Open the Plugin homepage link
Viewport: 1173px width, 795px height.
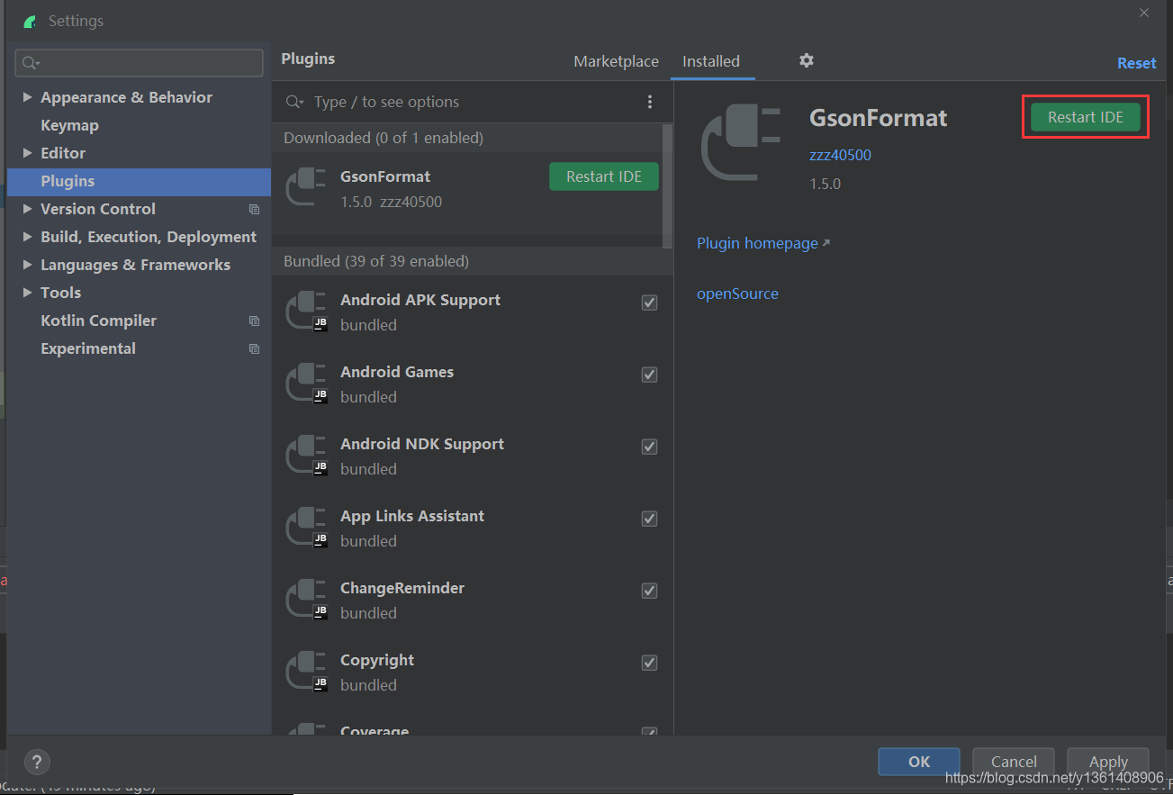tap(763, 243)
